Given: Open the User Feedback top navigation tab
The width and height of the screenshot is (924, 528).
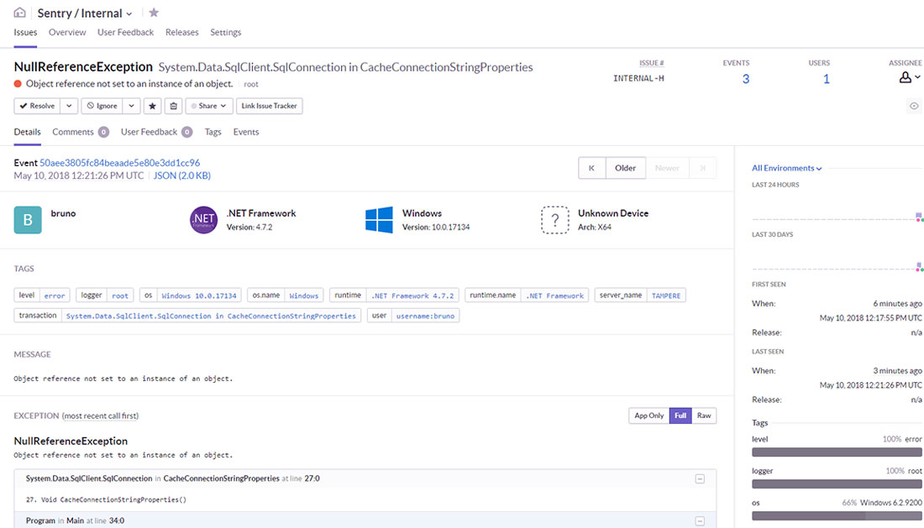Looking at the screenshot, I should (x=125, y=33).
